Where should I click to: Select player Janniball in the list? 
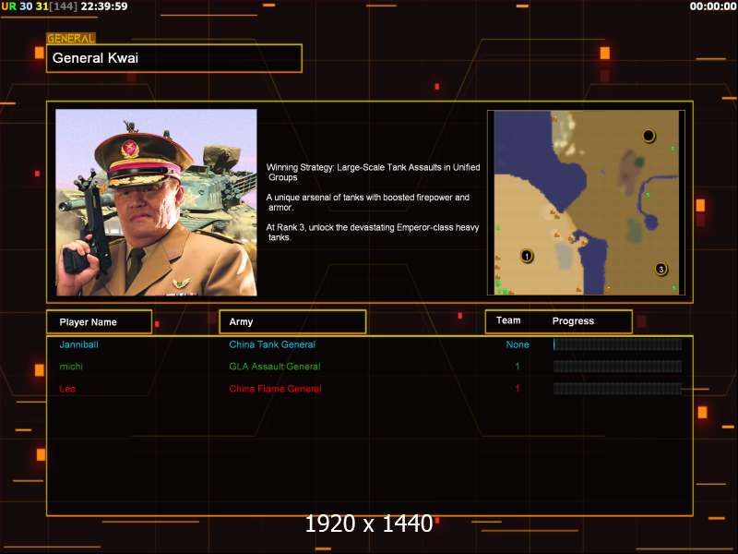(79, 344)
